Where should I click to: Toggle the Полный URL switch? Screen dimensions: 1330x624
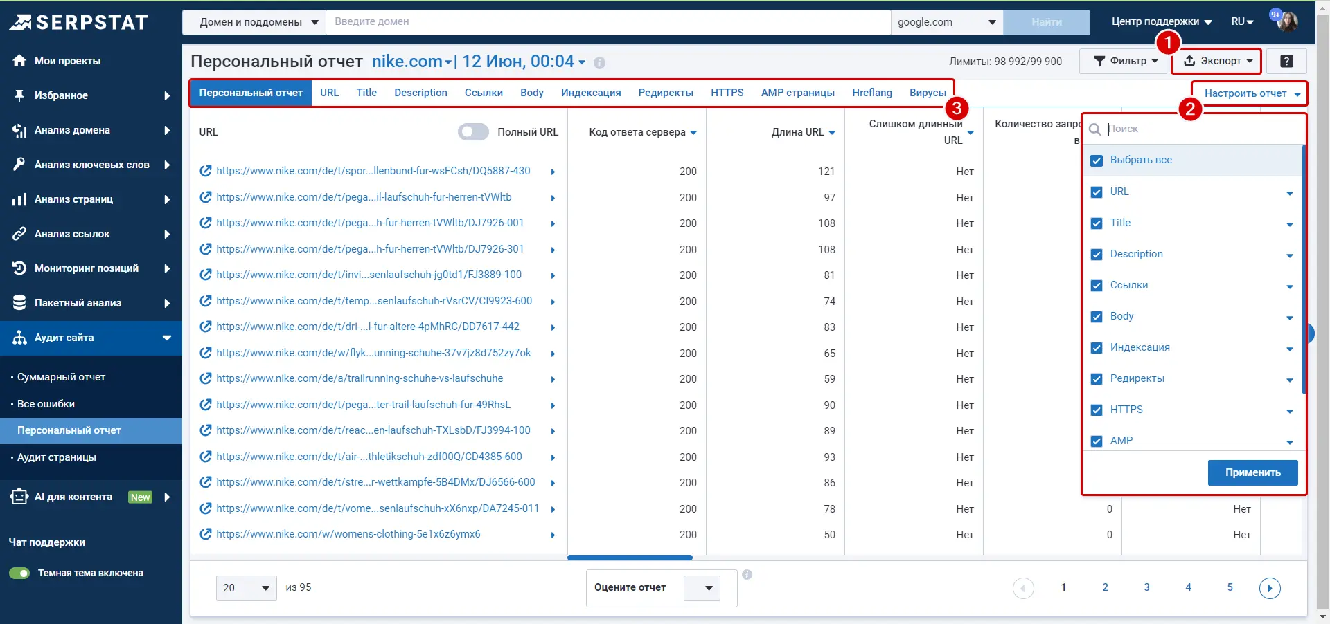(473, 132)
